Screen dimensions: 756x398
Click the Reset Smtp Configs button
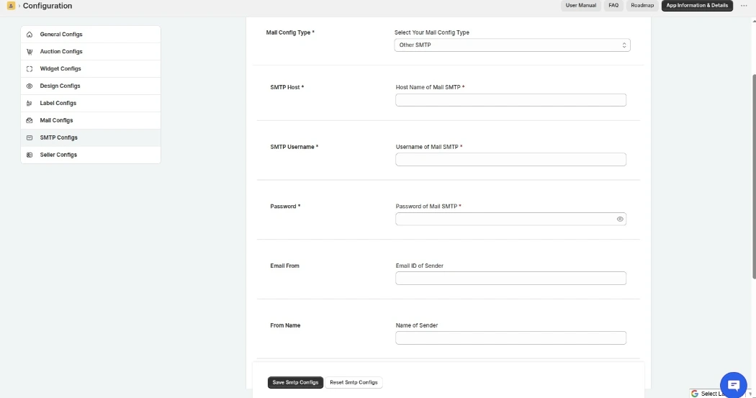(x=354, y=383)
